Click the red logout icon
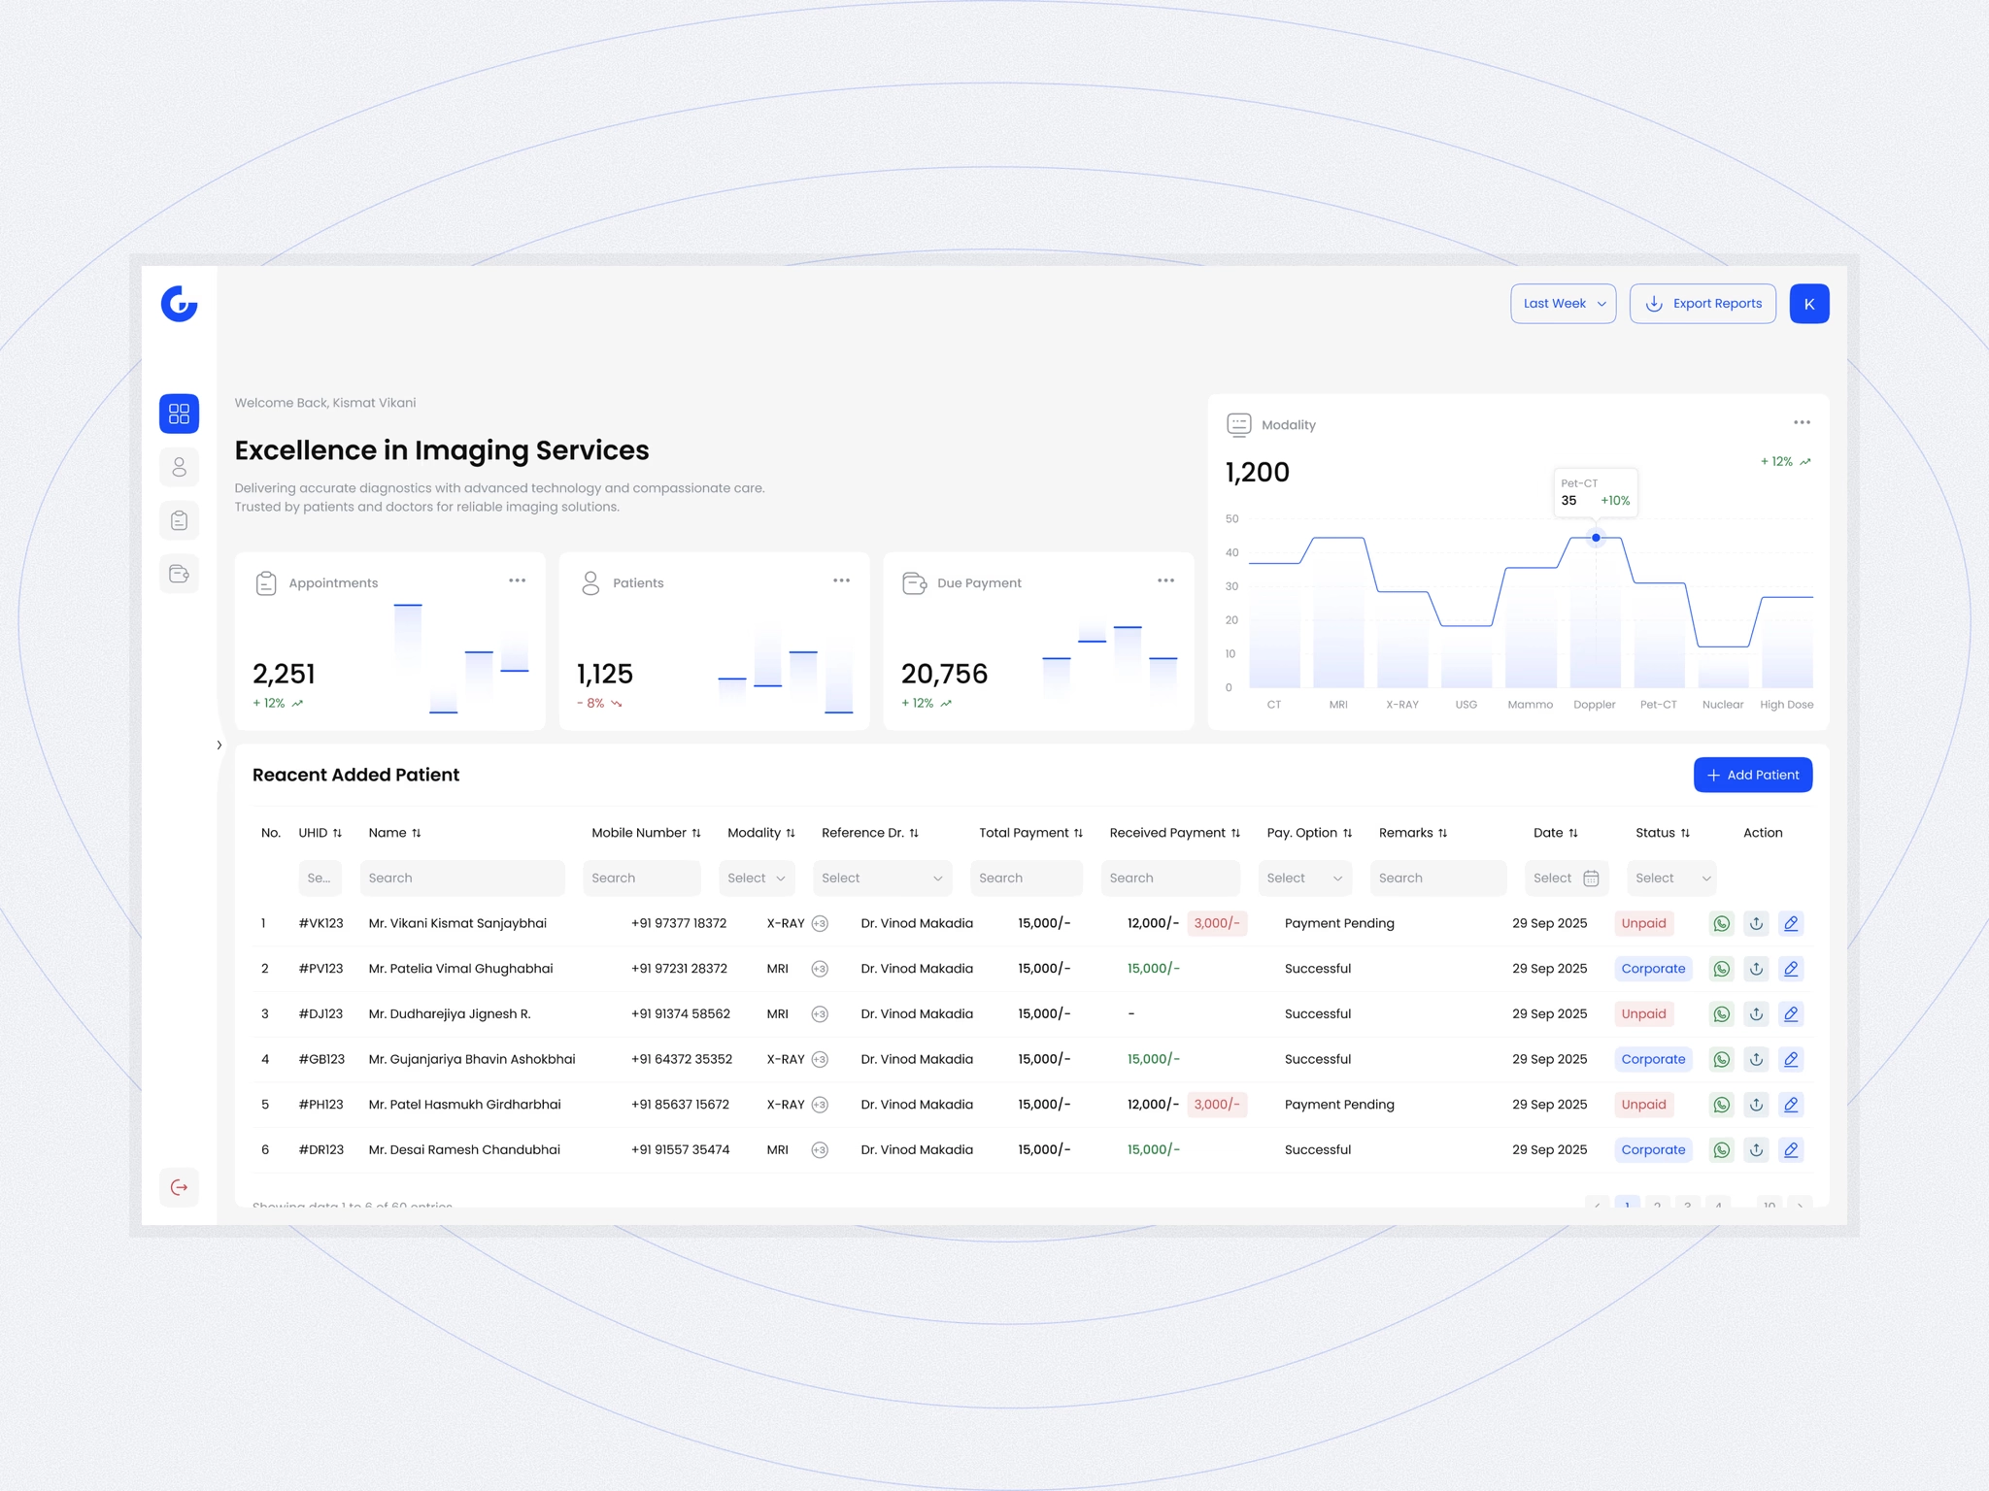This screenshot has width=1989, height=1491. 179,1186
